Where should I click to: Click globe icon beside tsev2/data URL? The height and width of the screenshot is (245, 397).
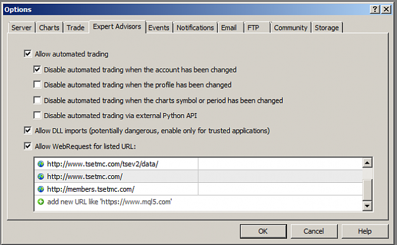41,164
